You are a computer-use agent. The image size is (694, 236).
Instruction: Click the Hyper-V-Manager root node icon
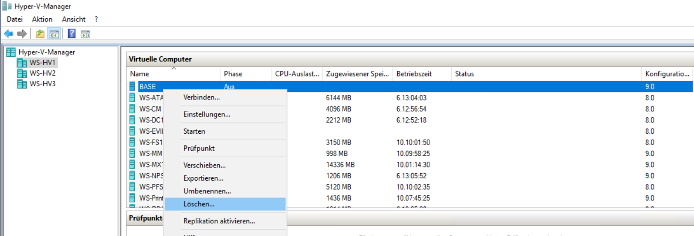click(11, 52)
